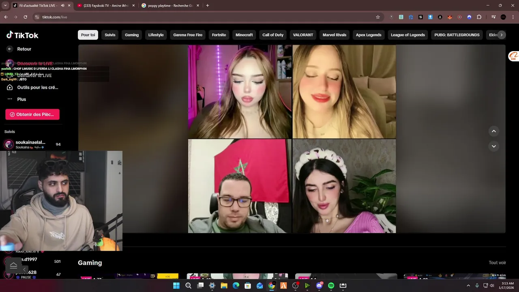The image size is (519, 292).
Task: Open tab search dropdown arrow
Action: pos(5,6)
